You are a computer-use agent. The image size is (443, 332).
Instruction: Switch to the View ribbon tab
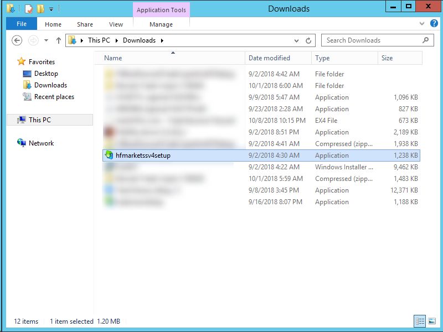(x=116, y=24)
